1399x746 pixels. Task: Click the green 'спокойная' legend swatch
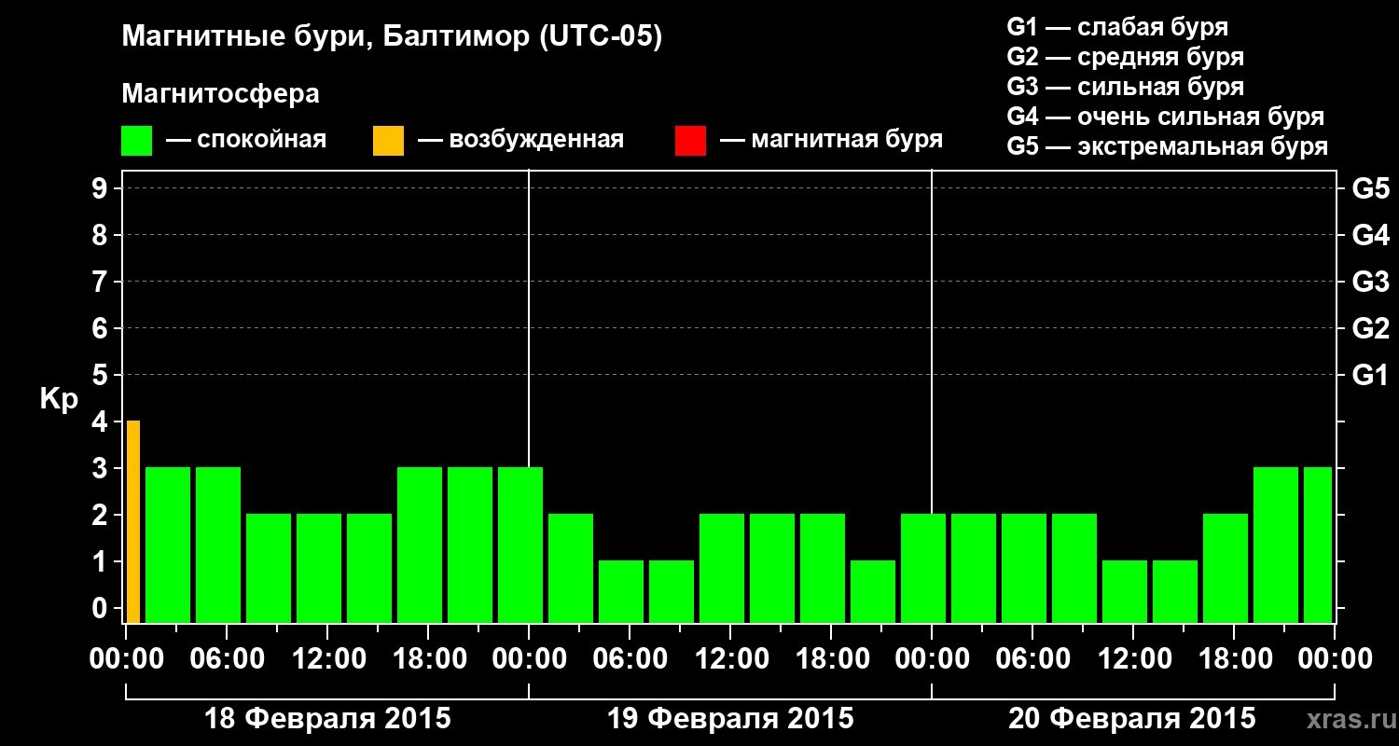click(137, 141)
